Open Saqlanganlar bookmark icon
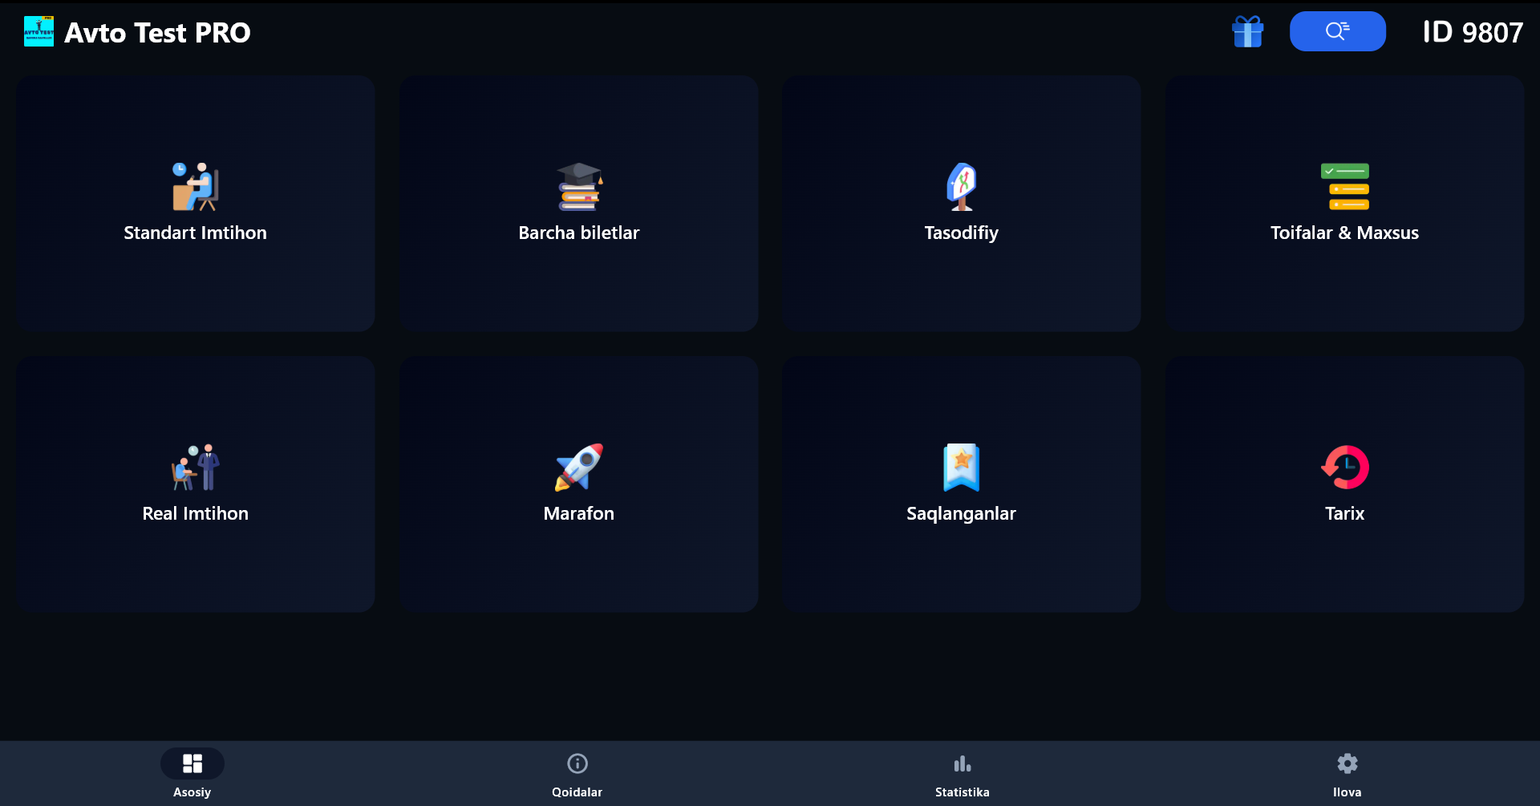This screenshot has height=806, width=1540. (962, 468)
